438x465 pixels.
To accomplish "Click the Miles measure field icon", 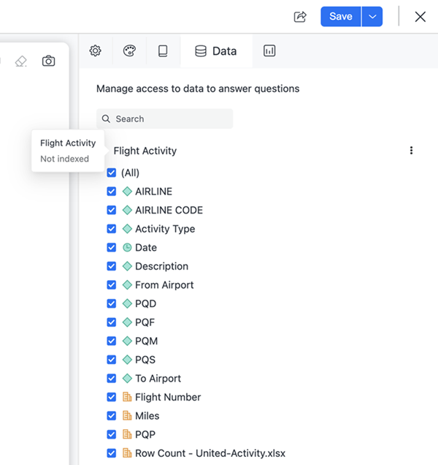I will coord(127,416).
